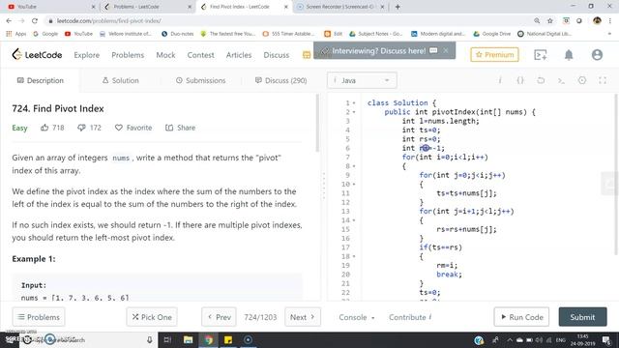
Task: Dismiss the Interviewing banner
Action: [446, 50]
